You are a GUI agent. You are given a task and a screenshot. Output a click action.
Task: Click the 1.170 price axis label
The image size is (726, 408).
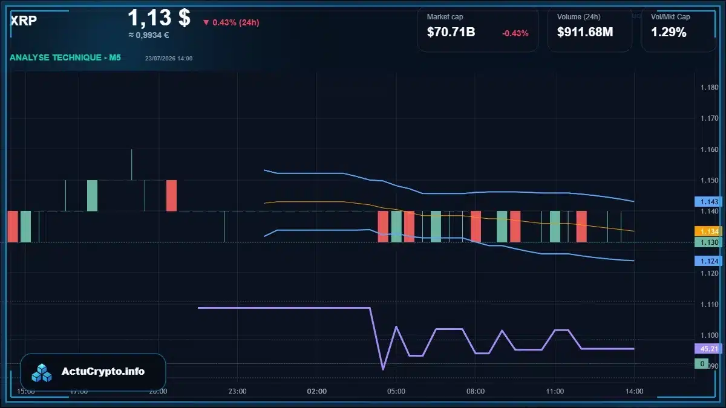(709, 118)
